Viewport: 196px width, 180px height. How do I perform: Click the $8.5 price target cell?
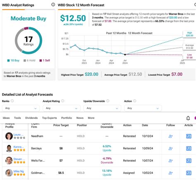[61, 173]
